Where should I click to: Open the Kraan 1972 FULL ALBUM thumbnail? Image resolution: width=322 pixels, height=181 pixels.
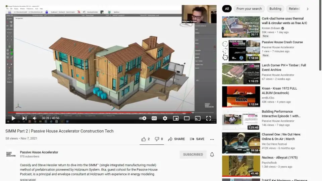[241, 97]
